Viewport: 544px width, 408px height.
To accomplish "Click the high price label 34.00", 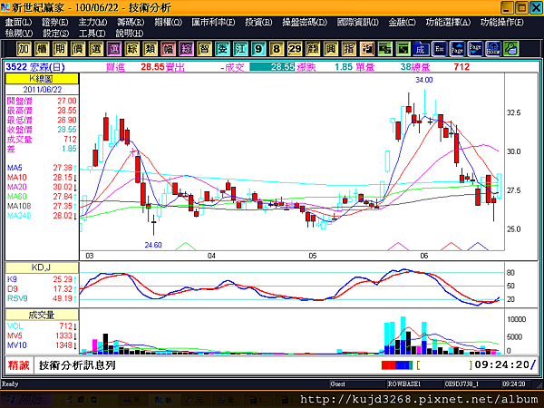I will point(424,80).
